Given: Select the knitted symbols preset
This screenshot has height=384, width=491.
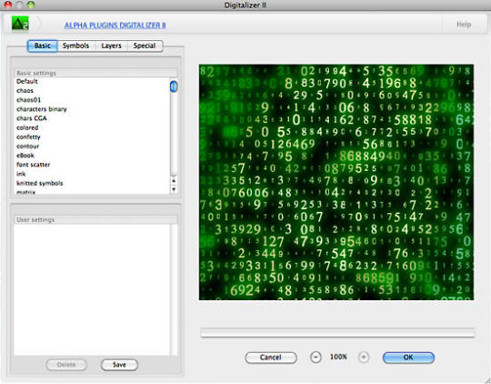Looking at the screenshot, I should 40,183.
